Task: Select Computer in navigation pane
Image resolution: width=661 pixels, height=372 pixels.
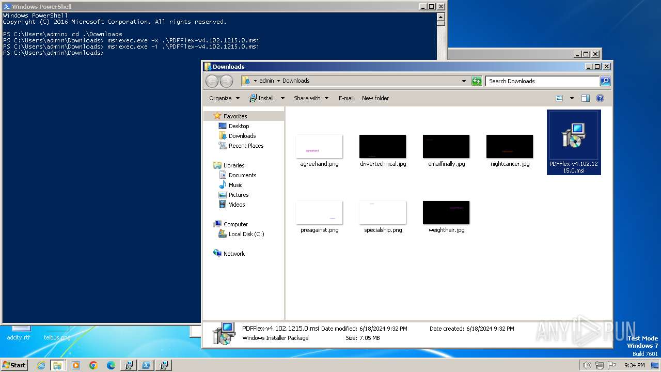Action: [235, 224]
